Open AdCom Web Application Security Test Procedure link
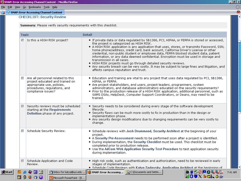241x181 pixels. point(141,149)
